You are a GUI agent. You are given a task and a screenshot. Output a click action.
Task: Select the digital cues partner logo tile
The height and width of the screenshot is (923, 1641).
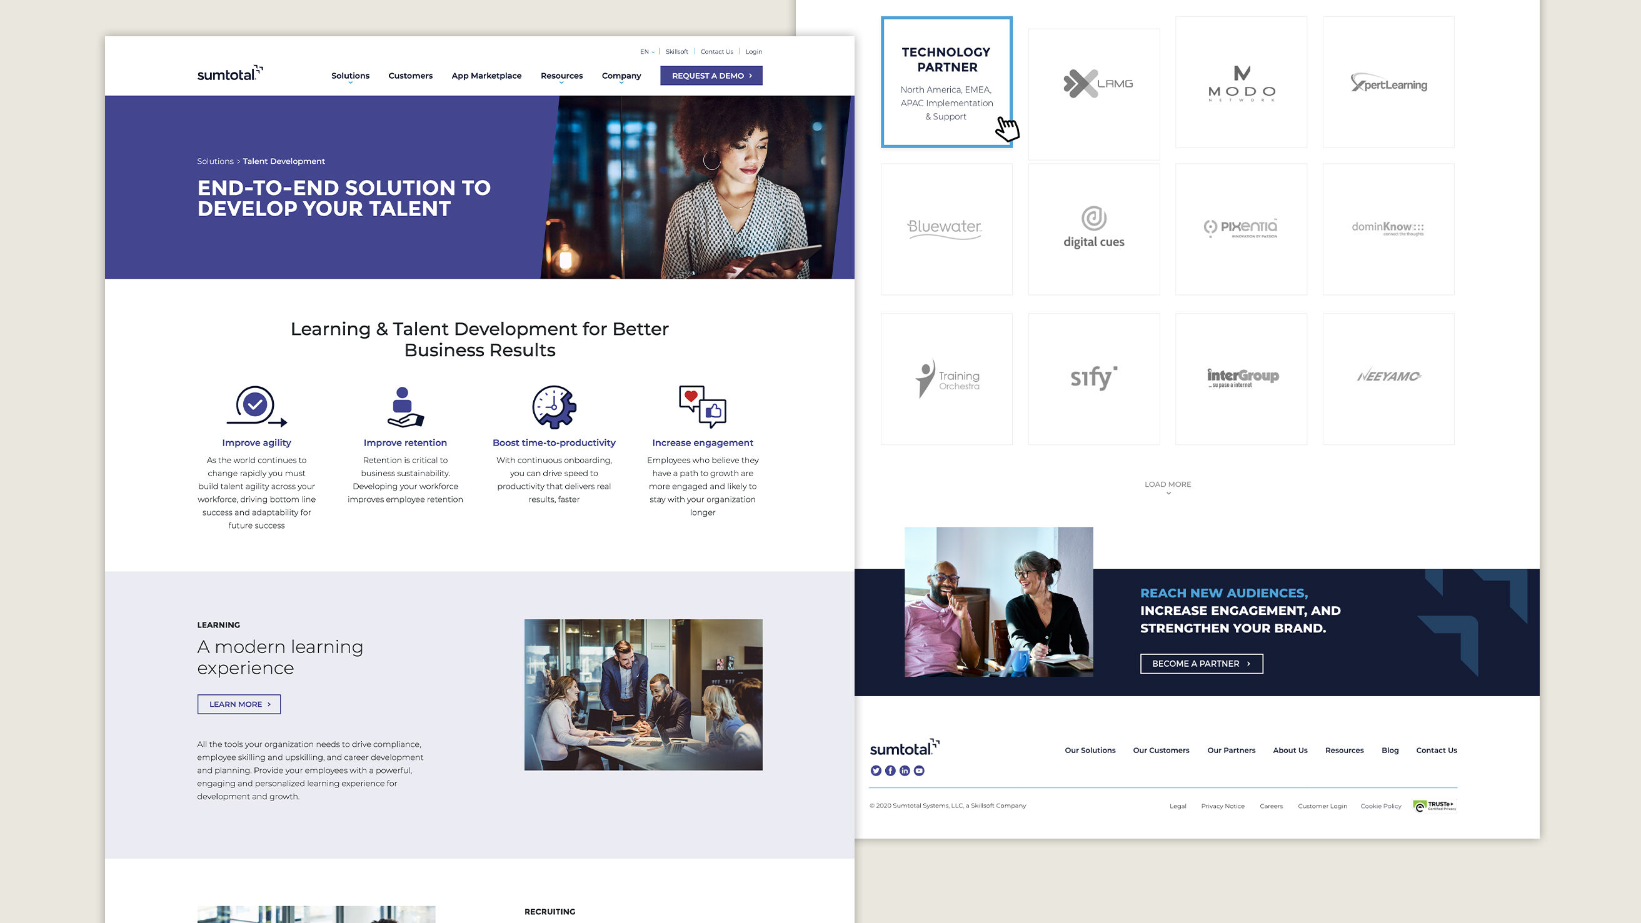click(x=1094, y=229)
